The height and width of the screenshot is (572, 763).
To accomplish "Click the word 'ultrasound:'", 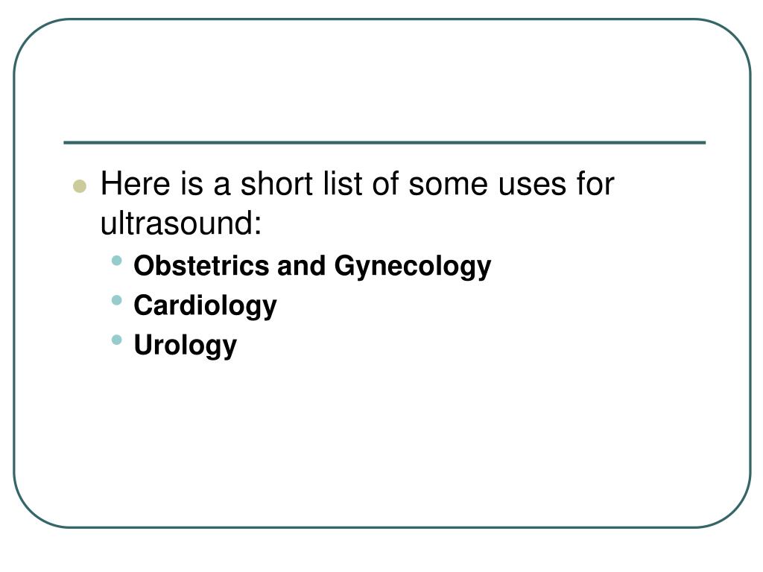I will [x=181, y=223].
